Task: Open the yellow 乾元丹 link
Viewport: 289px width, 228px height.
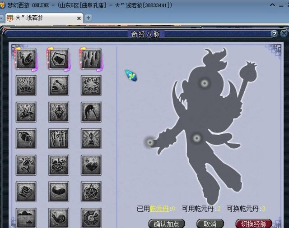Action: [x=159, y=209]
